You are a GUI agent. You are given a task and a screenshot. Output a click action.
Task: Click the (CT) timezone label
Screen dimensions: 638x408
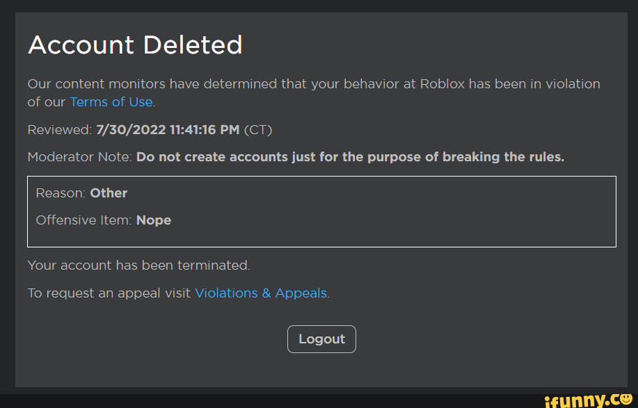[x=257, y=130]
